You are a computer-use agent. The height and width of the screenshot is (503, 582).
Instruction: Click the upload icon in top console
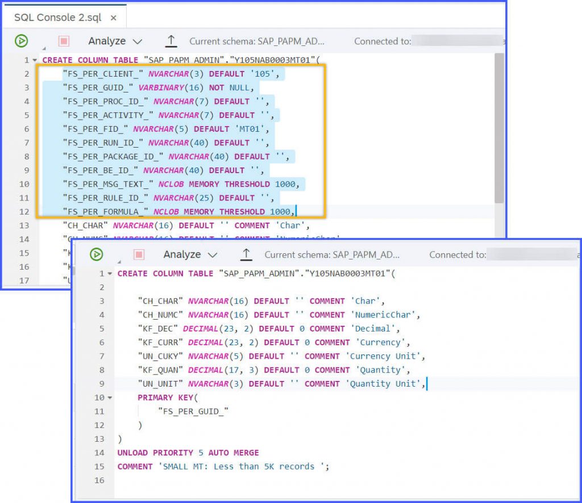171,41
